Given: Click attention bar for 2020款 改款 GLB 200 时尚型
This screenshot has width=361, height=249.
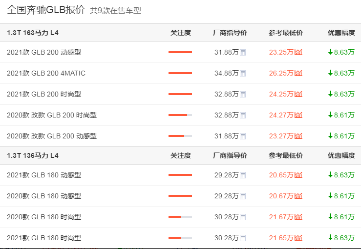Looking at the screenshot, I should [180, 115].
